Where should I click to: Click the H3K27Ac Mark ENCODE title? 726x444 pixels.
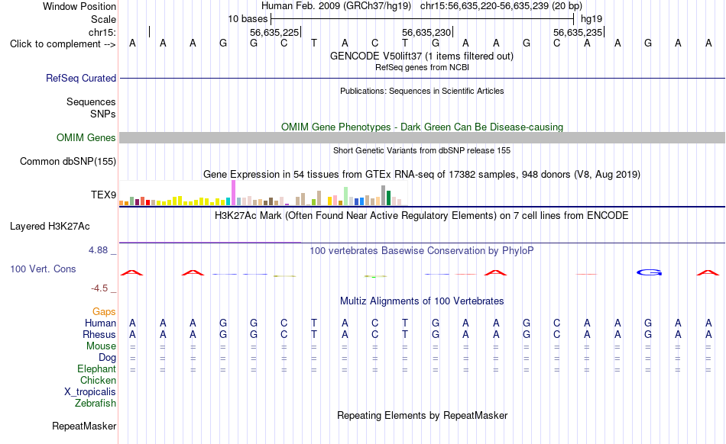click(421, 216)
